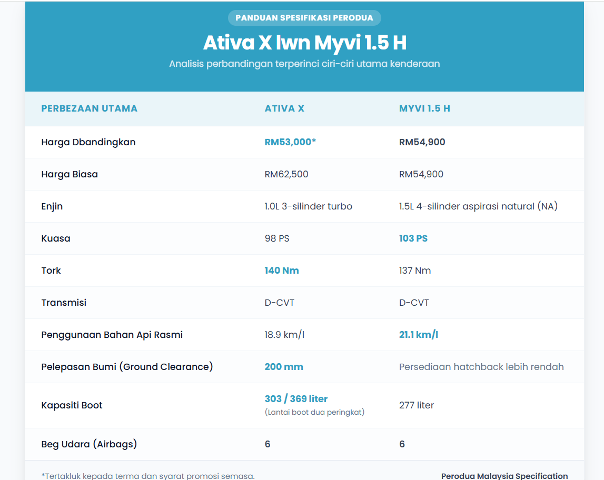
Task: Click subtitle 'Analisis perbandingan terperinci ciri-ciri utama kenderaan'
Action: pos(304,64)
